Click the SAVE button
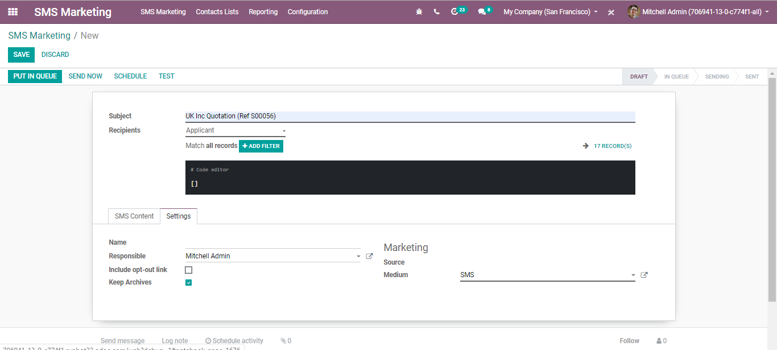The image size is (777, 350). tap(22, 55)
